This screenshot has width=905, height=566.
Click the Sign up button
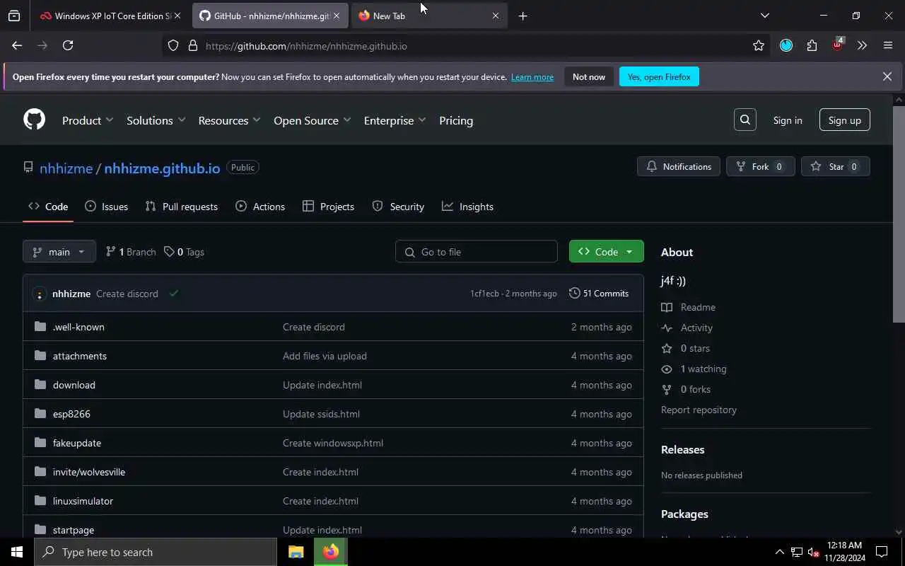(845, 120)
